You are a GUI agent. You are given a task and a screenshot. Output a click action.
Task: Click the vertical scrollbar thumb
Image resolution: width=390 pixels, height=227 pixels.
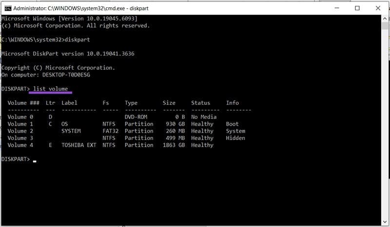click(x=385, y=26)
